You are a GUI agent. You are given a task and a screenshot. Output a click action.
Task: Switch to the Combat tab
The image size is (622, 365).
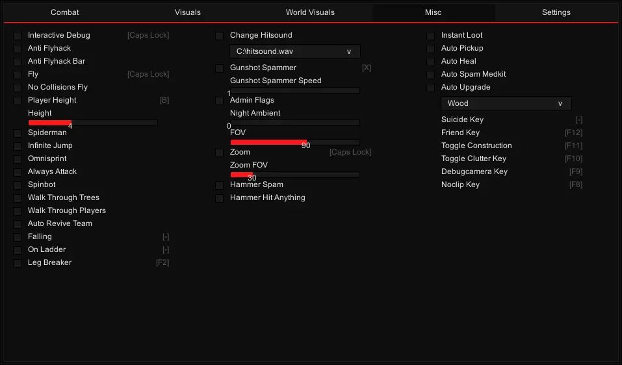click(65, 12)
